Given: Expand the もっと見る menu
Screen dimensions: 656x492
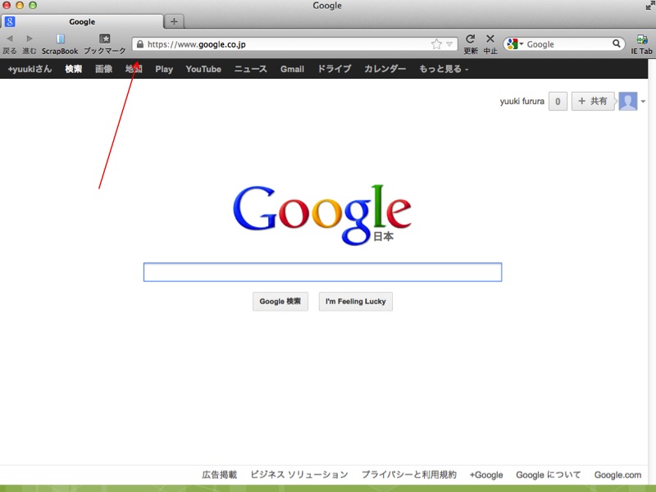Looking at the screenshot, I should (x=444, y=69).
